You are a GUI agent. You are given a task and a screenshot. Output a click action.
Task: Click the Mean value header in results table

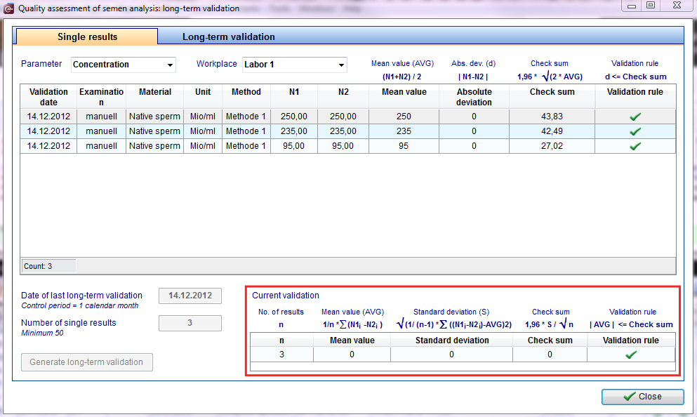(404, 97)
